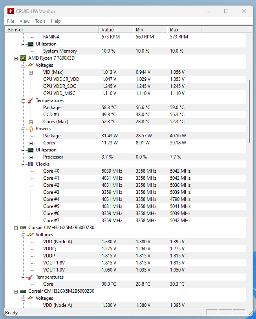This screenshot has width=256, height=319.
Task: Click the first Corsair memory module icon
Action: 23,228
